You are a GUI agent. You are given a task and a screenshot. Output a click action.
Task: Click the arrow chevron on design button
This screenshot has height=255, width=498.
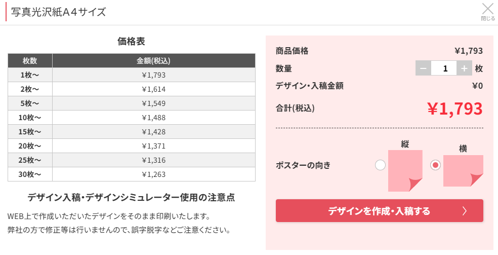click(465, 211)
